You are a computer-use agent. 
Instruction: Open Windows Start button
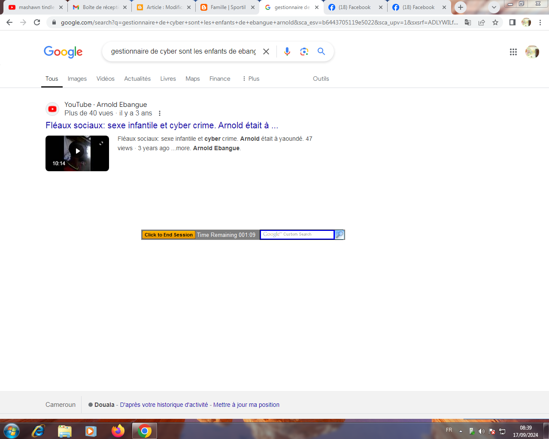tap(11, 430)
